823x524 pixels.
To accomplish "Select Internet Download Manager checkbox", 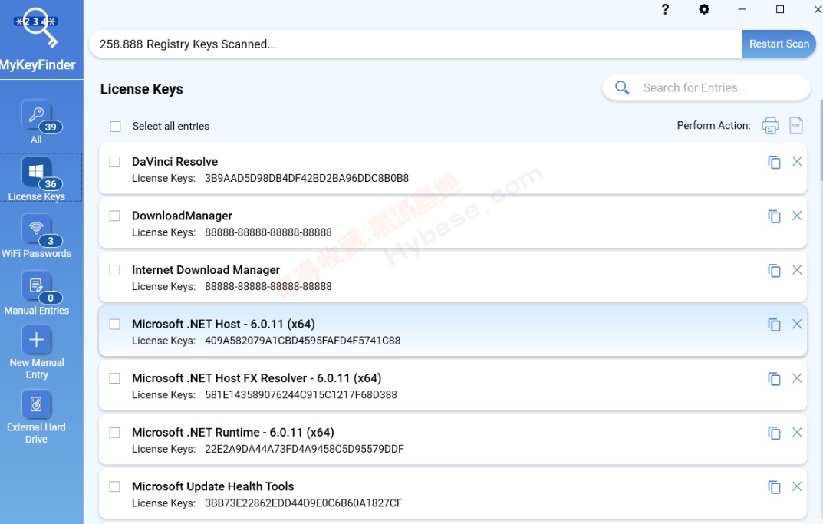I will tap(114, 270).
